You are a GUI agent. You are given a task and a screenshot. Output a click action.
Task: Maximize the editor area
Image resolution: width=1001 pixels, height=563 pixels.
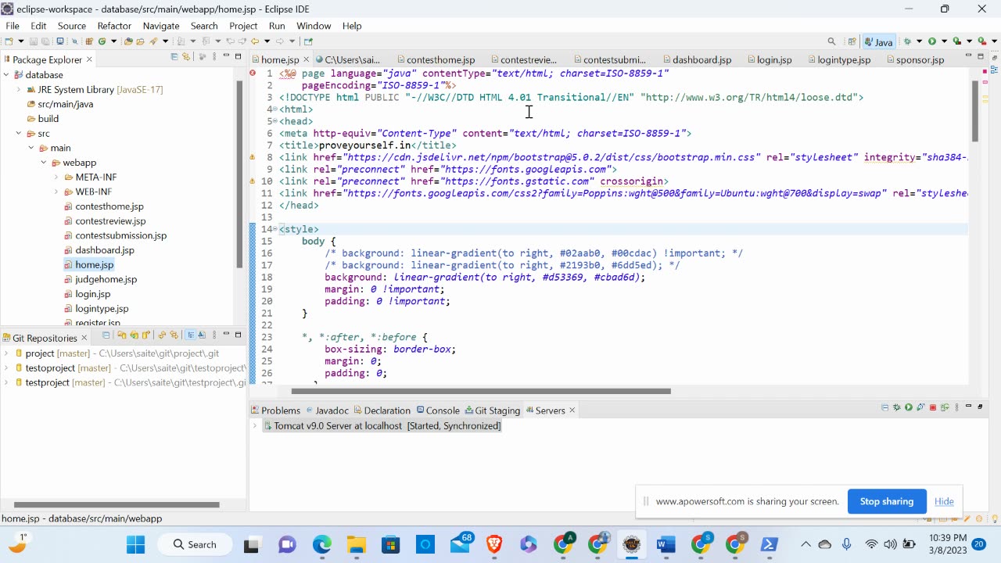pos(981,56)
